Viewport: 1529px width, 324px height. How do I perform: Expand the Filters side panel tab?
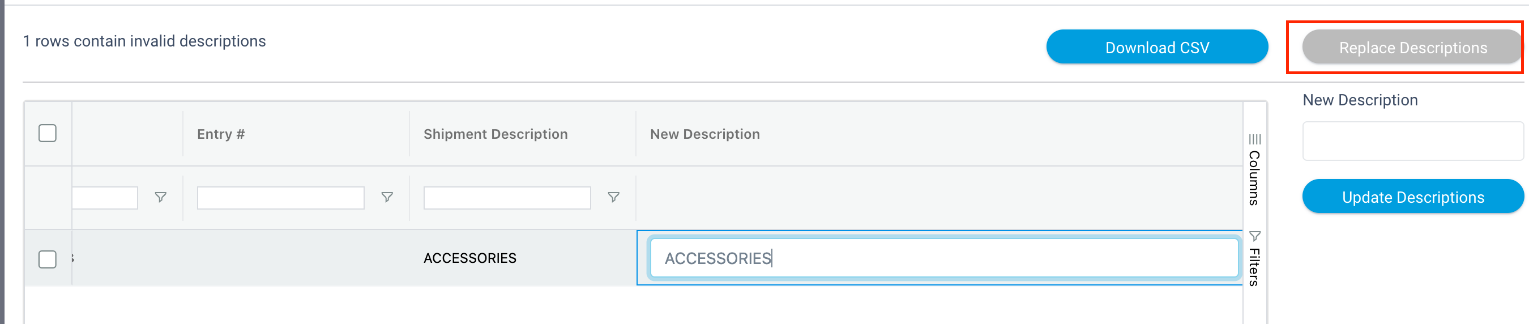click(1254, 259)
